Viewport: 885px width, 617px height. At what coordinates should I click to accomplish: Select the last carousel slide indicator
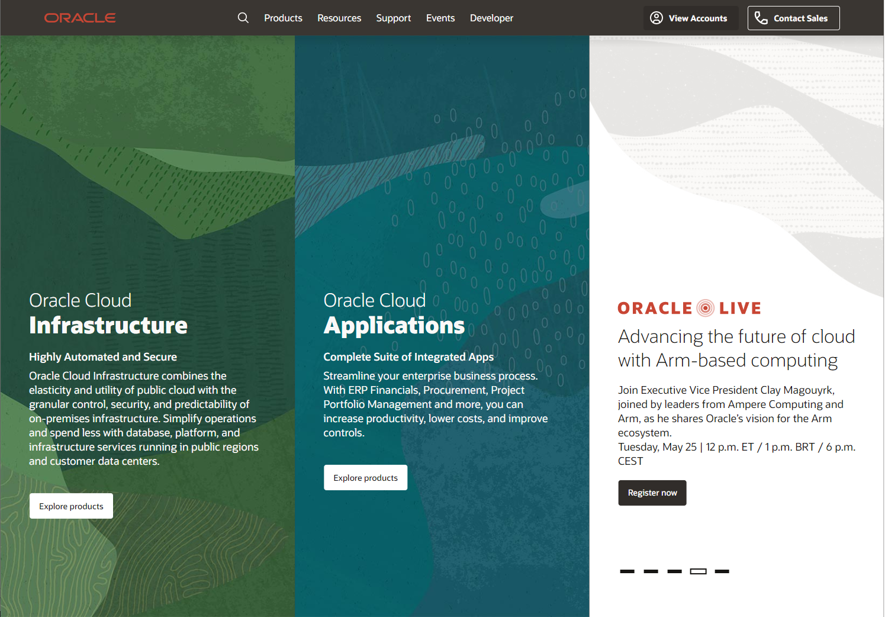pos(722,571)
